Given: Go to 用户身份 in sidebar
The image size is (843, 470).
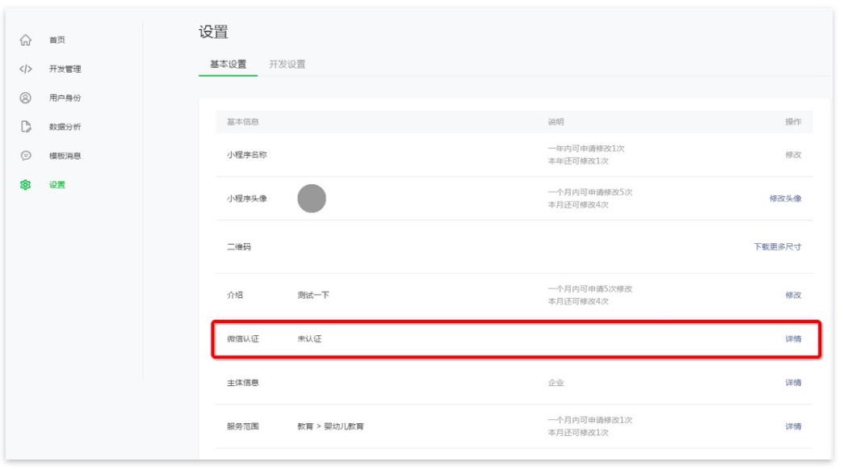Looking at the screenshot, I should 65,99.
